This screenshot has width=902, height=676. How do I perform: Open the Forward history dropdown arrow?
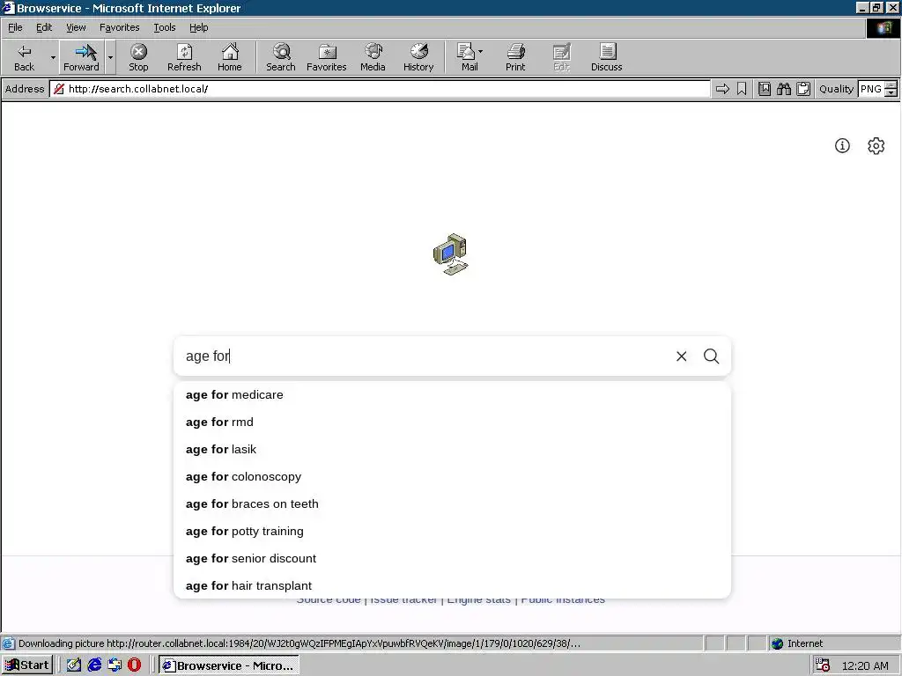tap(110, 57)
